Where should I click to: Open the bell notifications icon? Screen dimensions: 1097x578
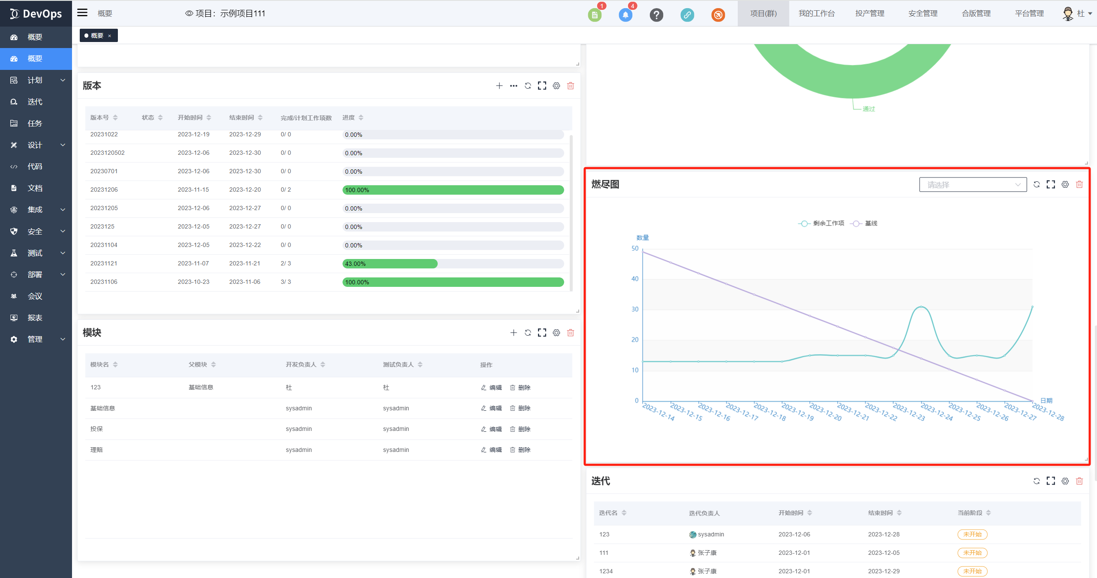click(x=625, y=15)
